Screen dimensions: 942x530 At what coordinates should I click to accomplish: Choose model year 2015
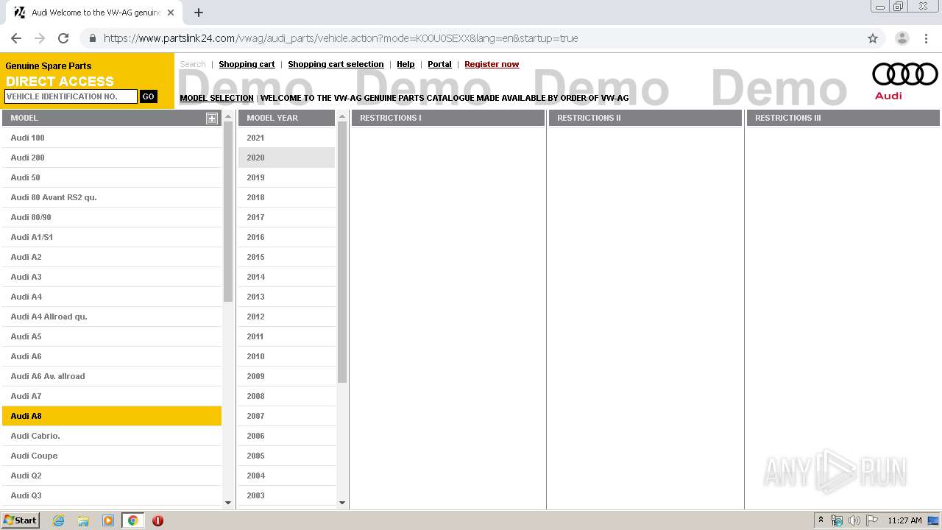tap(286, 257)
